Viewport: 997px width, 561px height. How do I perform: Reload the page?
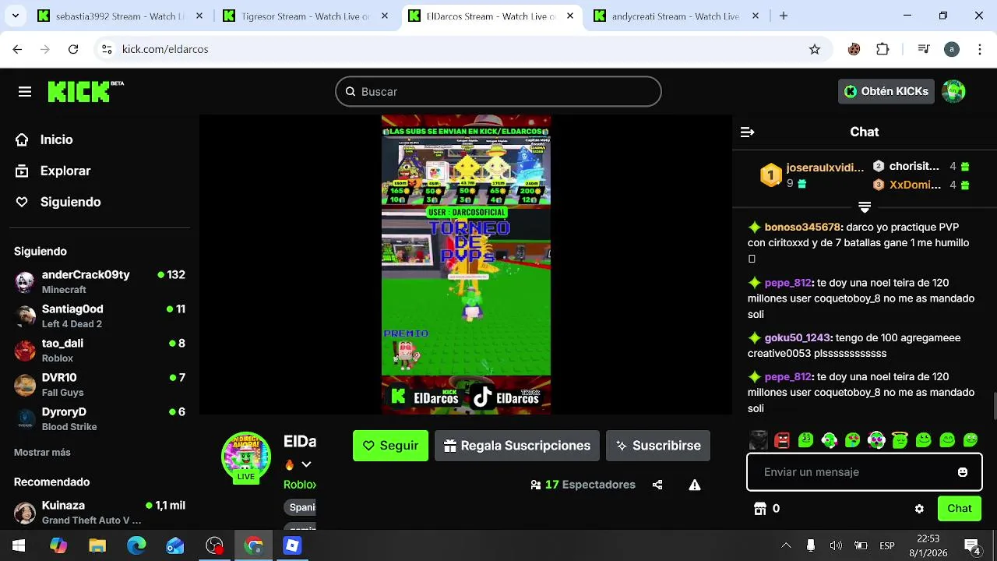(73, 49)
